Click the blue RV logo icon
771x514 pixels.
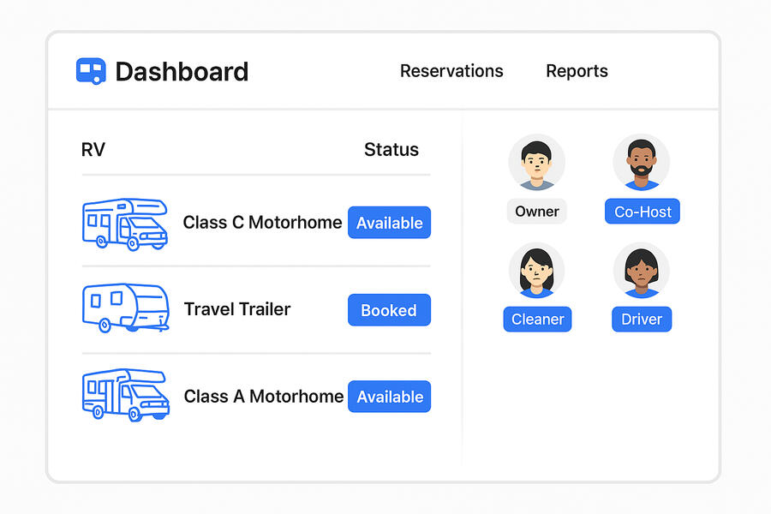click(91, 71)
